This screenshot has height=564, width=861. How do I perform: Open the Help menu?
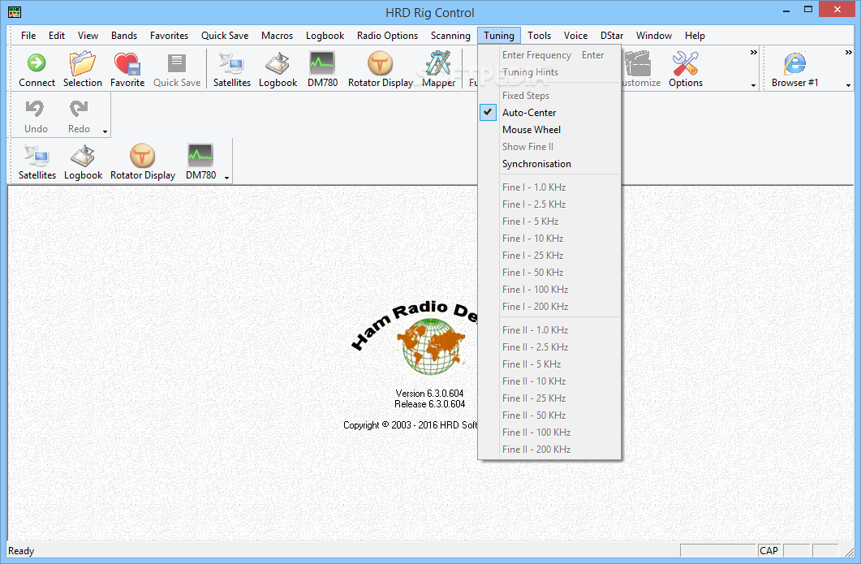coord(695,36)
